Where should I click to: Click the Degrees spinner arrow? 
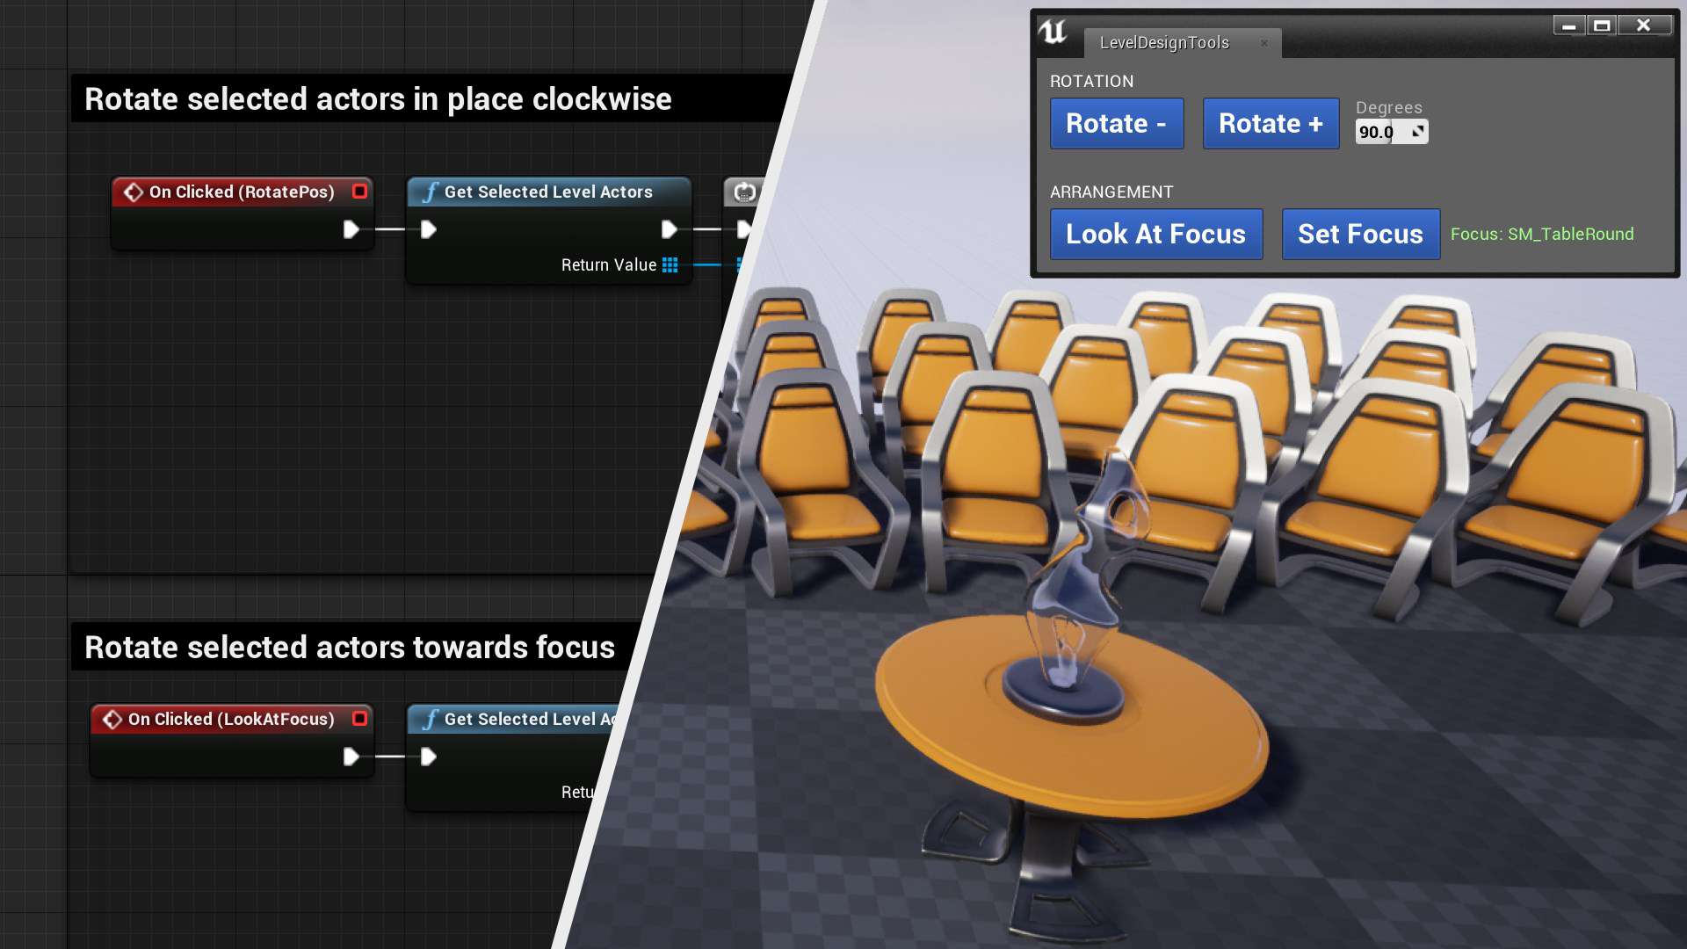1417,132
